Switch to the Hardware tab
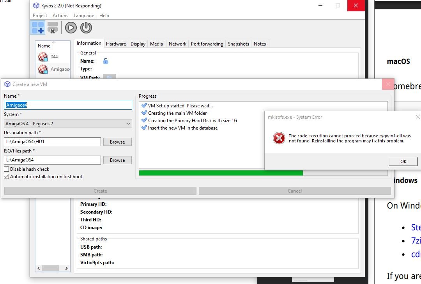 [x=116, y=44]
